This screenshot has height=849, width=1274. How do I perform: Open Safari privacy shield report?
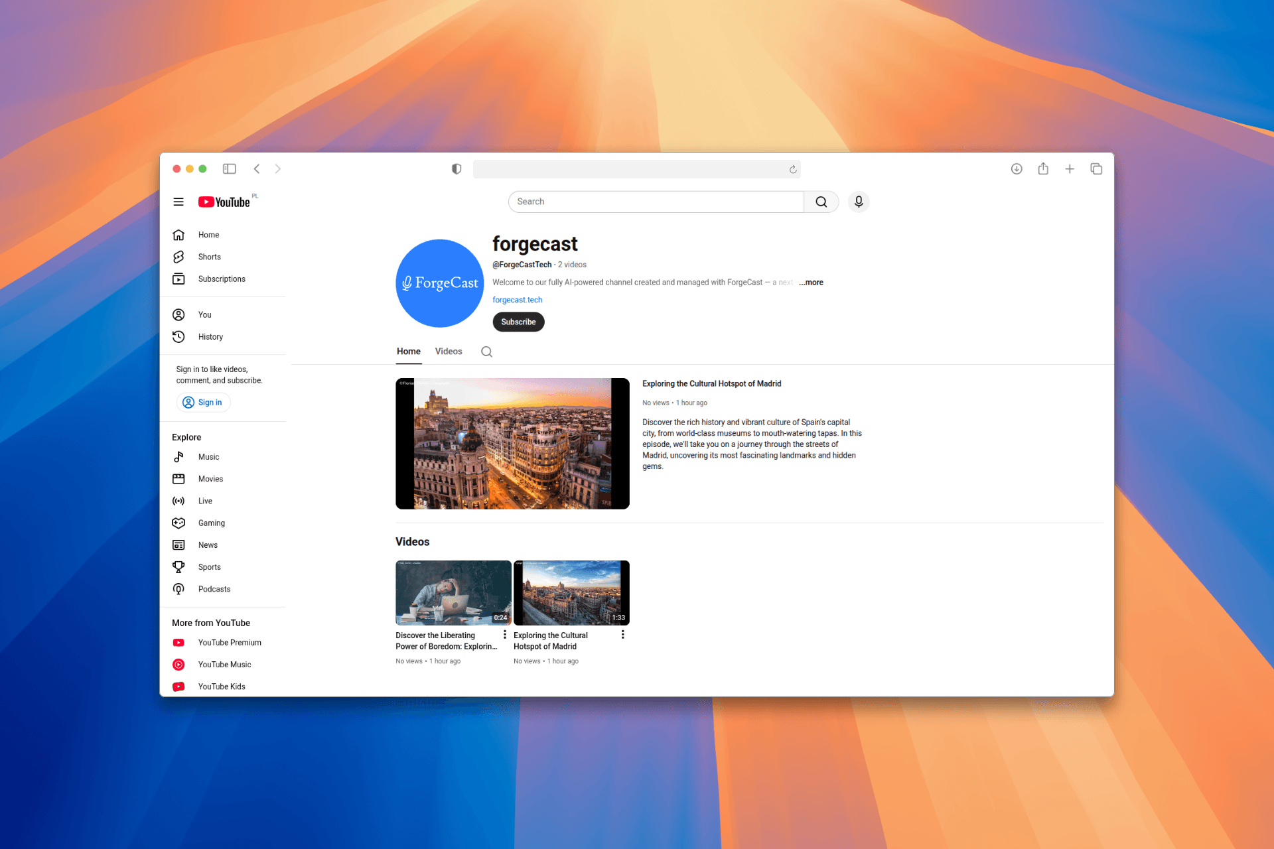pos(457,169)
